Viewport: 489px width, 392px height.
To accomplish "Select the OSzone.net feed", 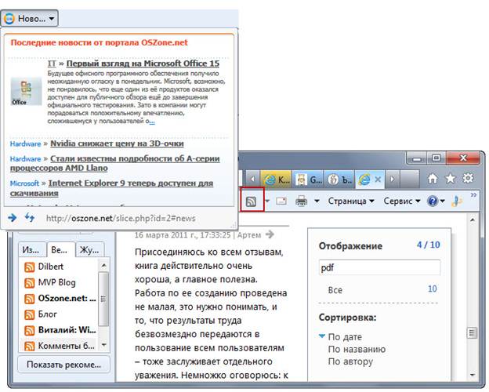I will pos(60,299).
